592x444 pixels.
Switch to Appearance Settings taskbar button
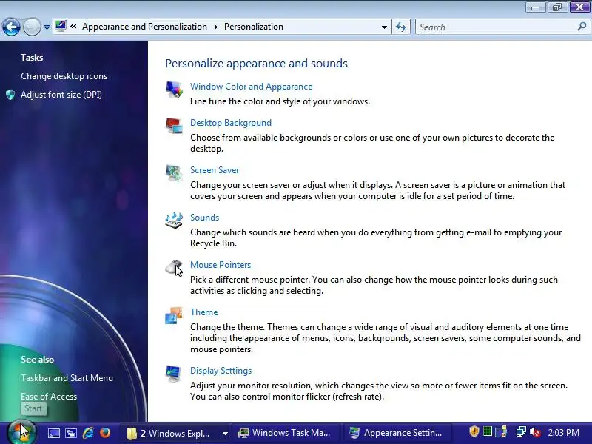pos(398,433)
